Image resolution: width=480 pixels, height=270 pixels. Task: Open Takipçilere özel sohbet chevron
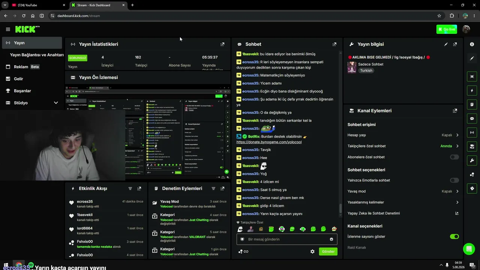457,146
